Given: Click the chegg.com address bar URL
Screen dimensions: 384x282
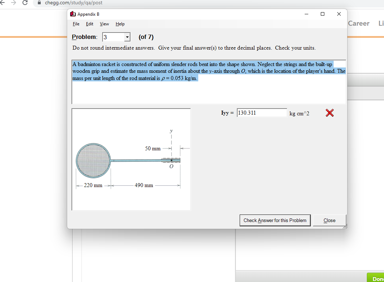Looking at the screenshot, I should pos(74,3).
